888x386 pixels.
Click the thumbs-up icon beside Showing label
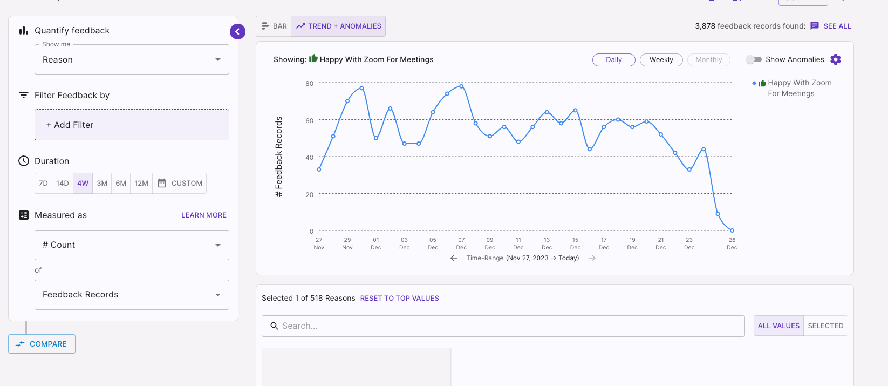click(313, 58)
